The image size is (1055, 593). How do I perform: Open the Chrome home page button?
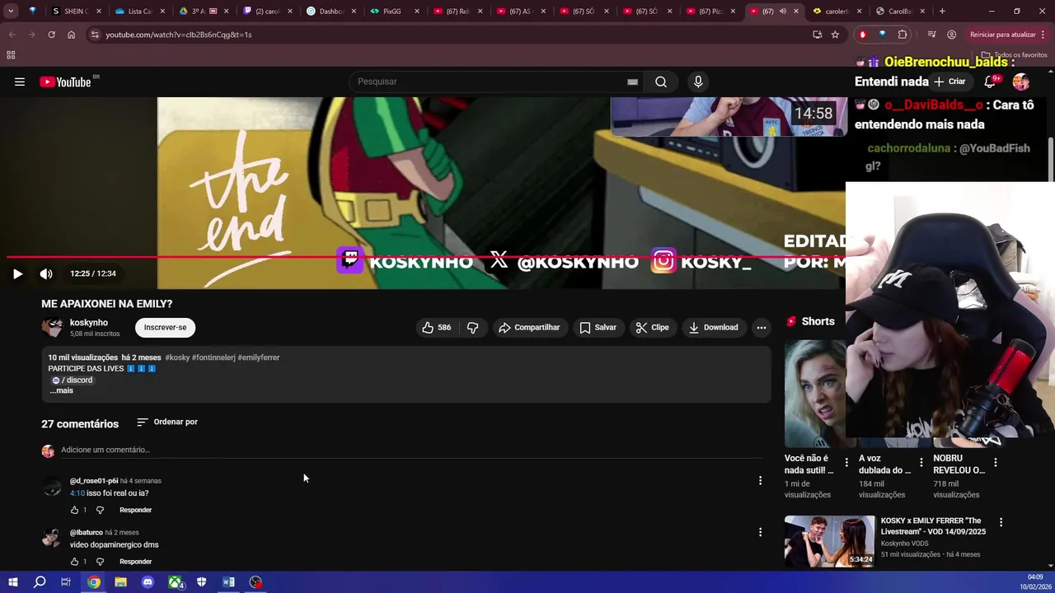(x=71, y=35)
